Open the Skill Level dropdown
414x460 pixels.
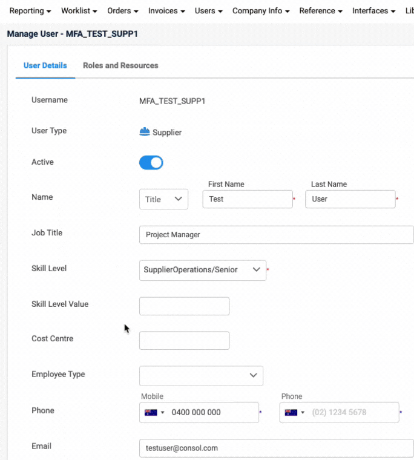[203, 270]
